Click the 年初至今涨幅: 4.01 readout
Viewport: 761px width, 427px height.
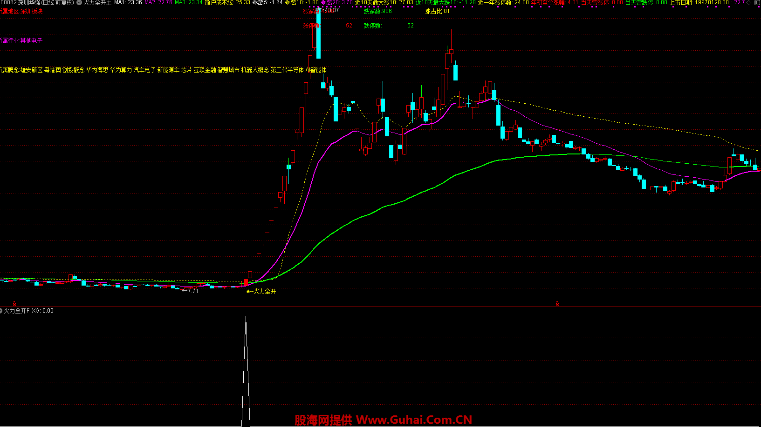(x=555, y=3)
